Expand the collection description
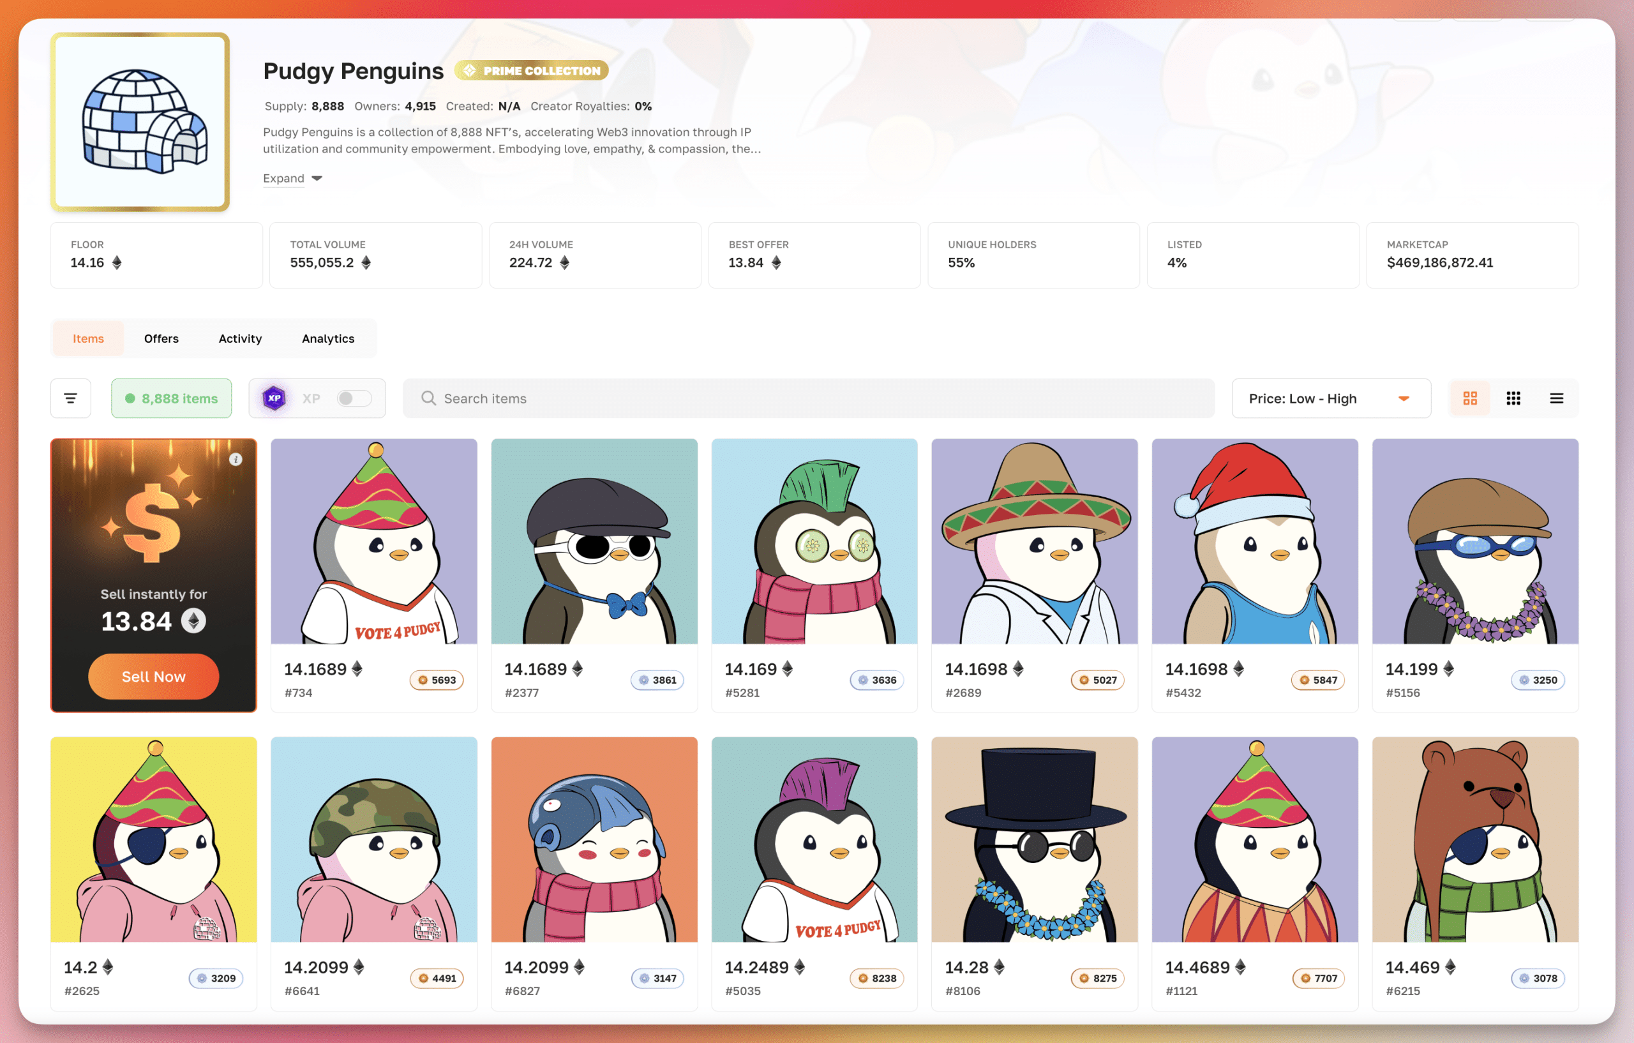Viewport: 1634px width, 1043px height. click(292, 179)
